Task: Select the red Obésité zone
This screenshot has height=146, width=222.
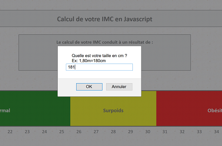Action: (x=189, y=108)
